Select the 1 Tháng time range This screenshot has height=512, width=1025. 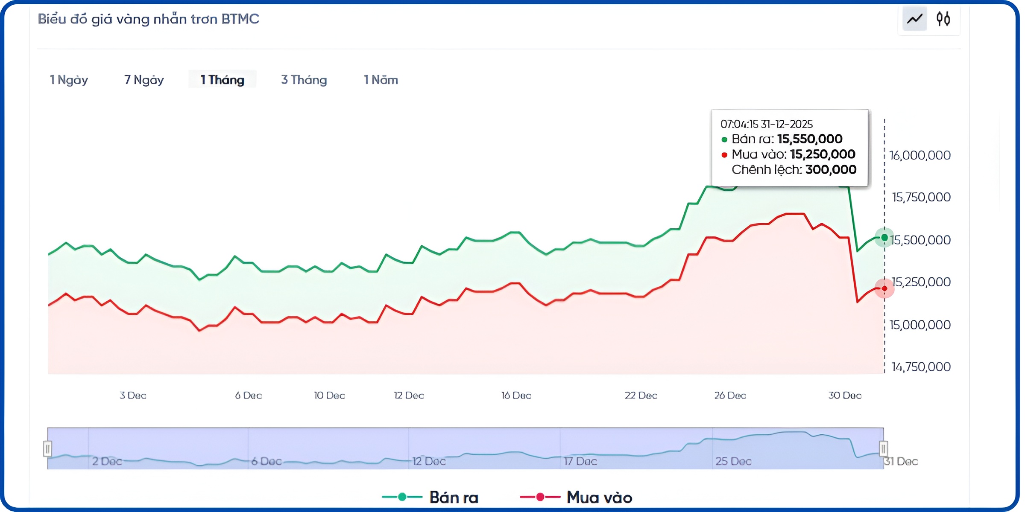[222, 80]
